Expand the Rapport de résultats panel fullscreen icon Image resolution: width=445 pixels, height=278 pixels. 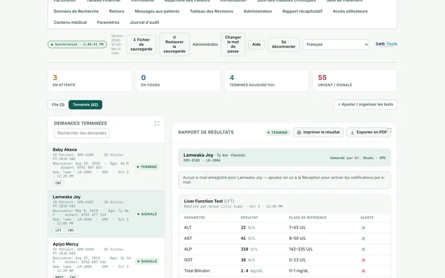pos(389,130)
